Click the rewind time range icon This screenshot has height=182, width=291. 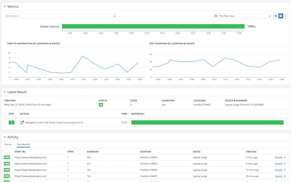pyautogui.click(x=276, y=16)
